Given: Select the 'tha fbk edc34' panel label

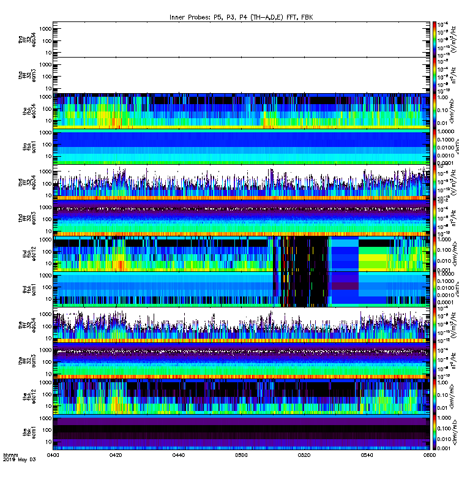Looking at the screenshot, I should click(x=29, y=111).
